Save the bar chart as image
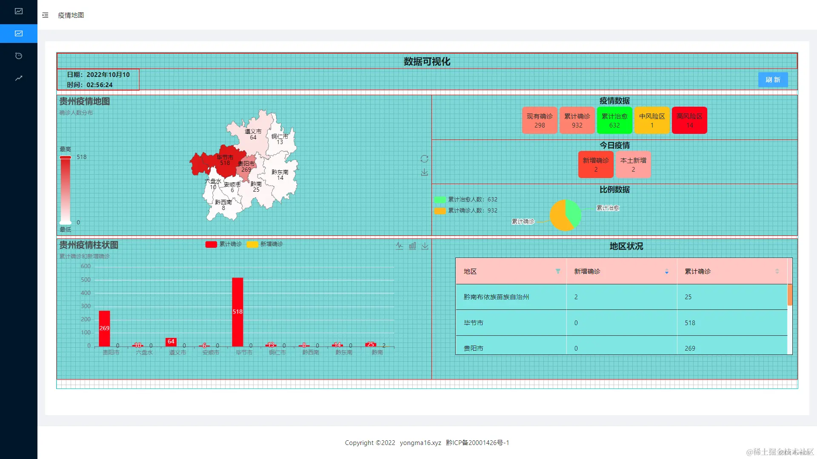The height and width of the screenshot is (459, 817). pyautogui.click(x=425, y=246)
